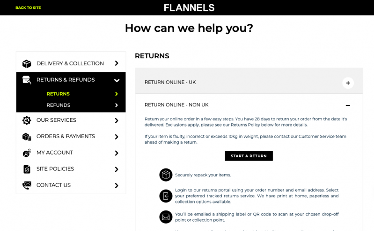Expand the Site Policies arrow
Image resolution: width=374 pixels, height=231 pixels.
pos(117,169)
